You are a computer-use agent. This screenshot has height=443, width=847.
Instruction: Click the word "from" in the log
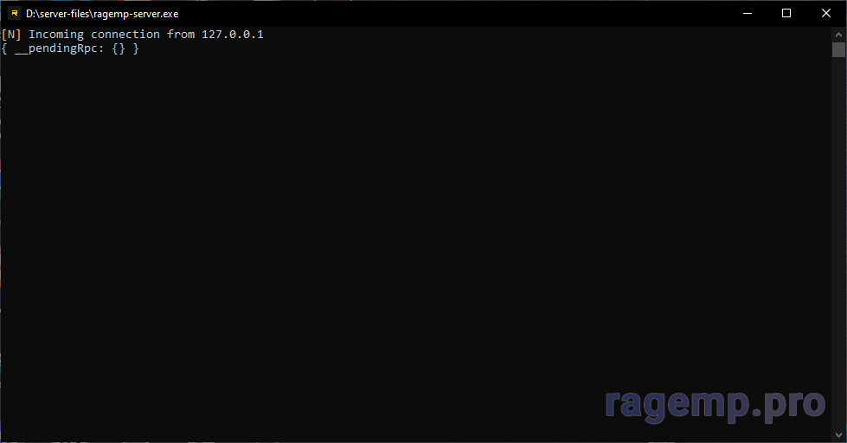coord(181,35)
